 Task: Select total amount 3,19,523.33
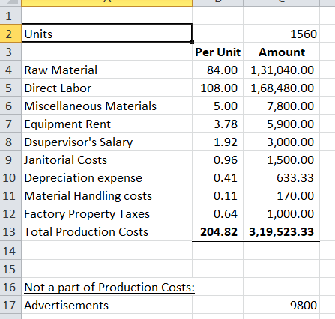point(281,231)
